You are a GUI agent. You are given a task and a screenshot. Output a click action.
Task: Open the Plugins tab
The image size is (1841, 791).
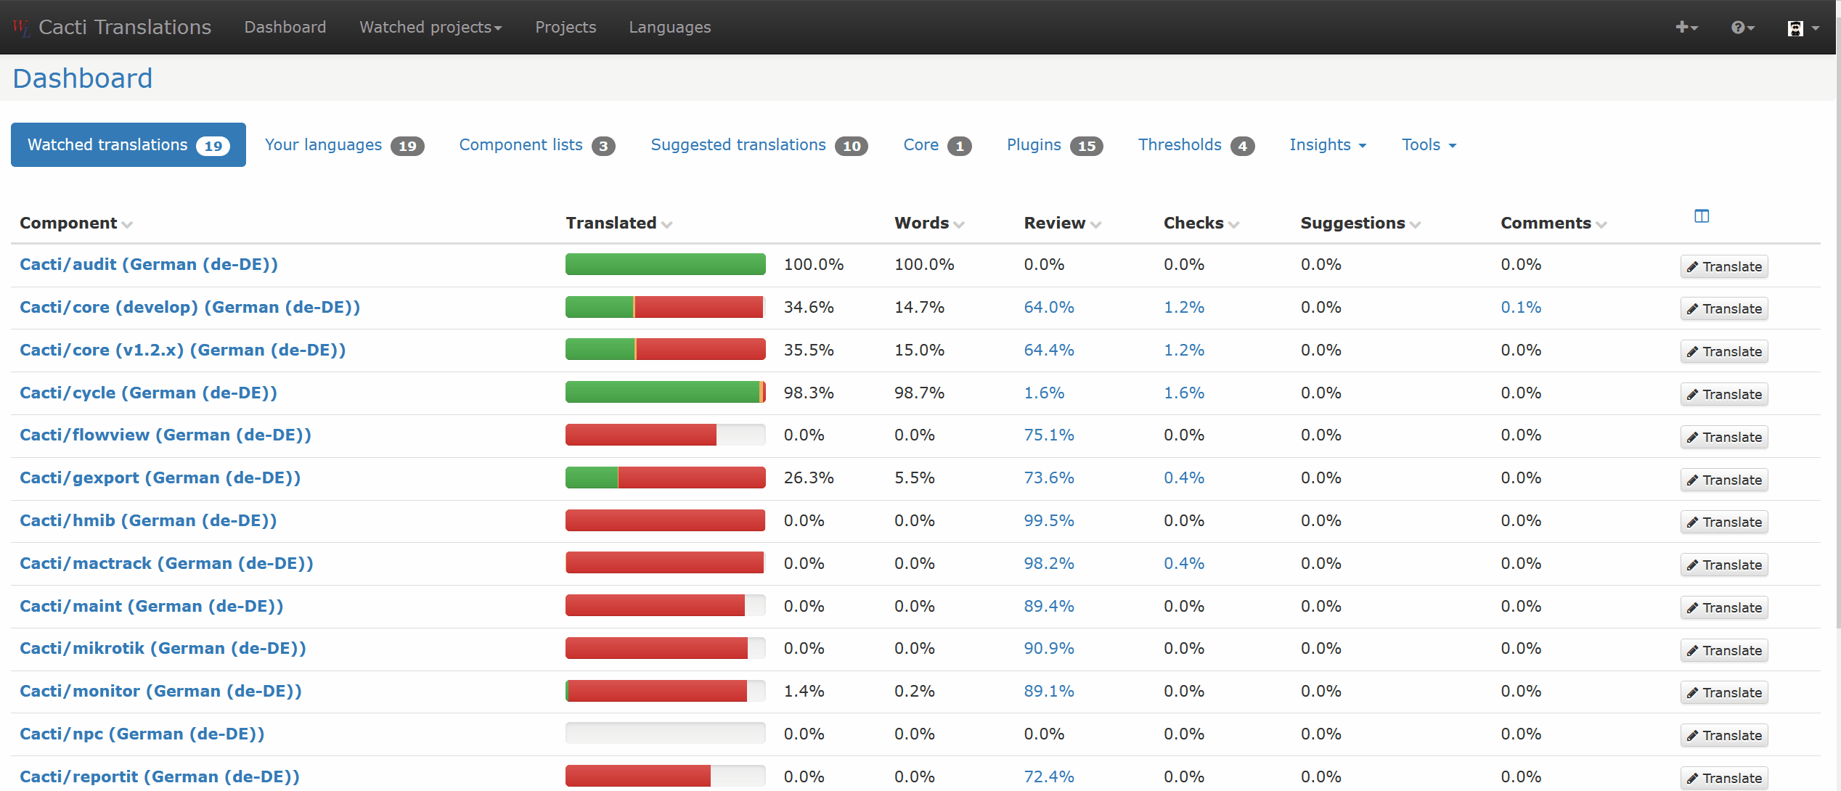click(x=1055, y=145)
